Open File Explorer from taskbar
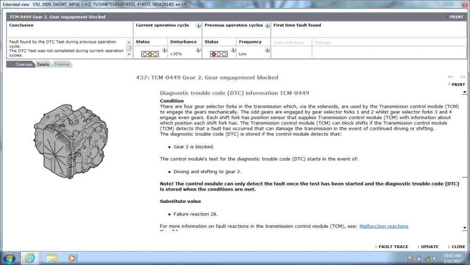 click(52, 258)
